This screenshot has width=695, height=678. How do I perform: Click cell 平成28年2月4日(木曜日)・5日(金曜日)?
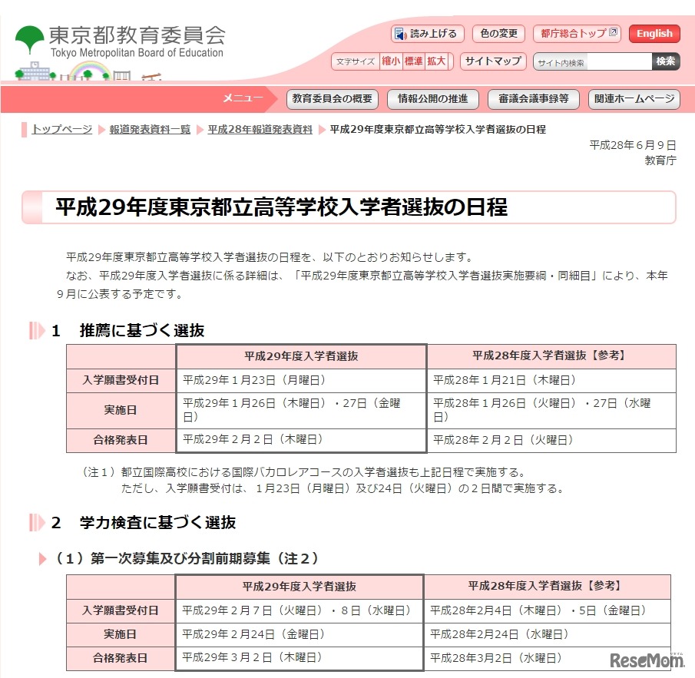pyautogui.click(x=548, y=610)
